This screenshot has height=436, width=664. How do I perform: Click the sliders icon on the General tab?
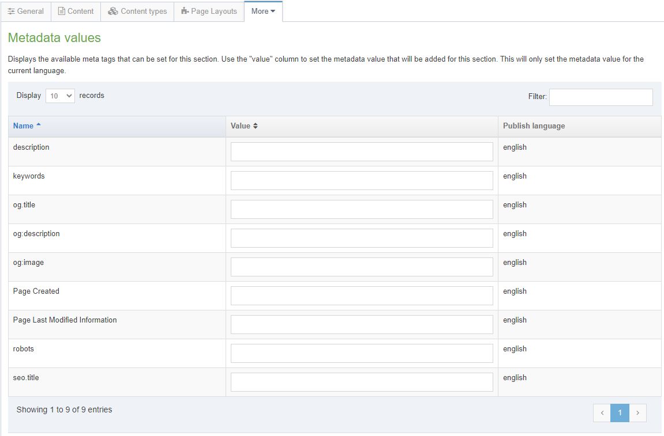click(10, 11)
